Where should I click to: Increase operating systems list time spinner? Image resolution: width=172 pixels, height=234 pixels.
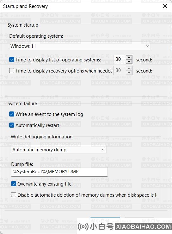[x=129, y=57]
